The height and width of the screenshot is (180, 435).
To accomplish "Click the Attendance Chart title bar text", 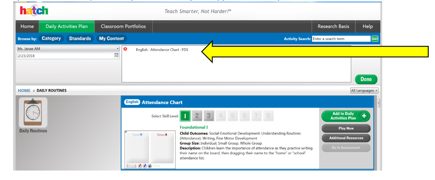I will 162,102.
